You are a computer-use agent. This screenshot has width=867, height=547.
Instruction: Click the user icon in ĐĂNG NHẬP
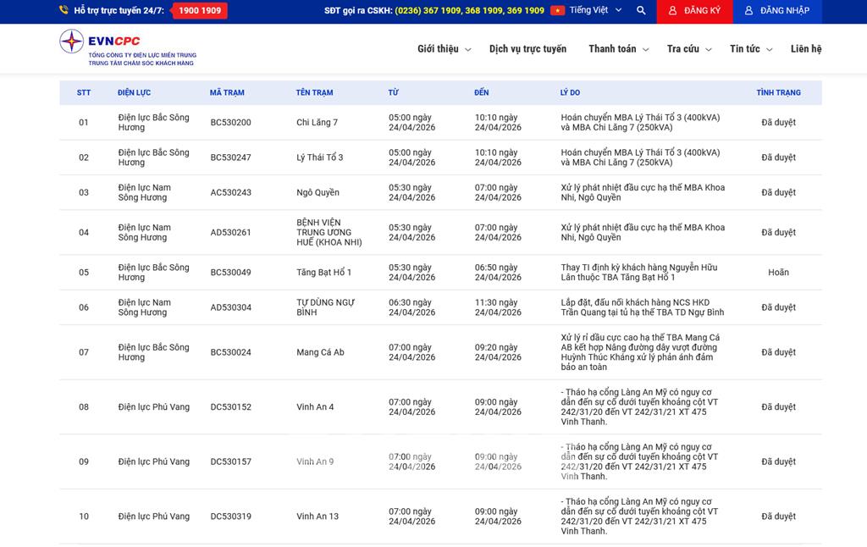tap(748, 11)
